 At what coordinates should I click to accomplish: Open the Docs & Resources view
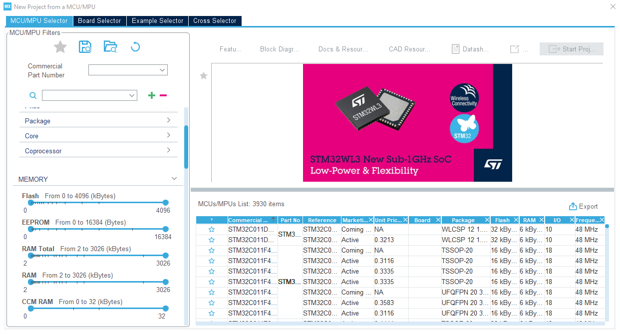pyautogui.click(x=343, y=48)
